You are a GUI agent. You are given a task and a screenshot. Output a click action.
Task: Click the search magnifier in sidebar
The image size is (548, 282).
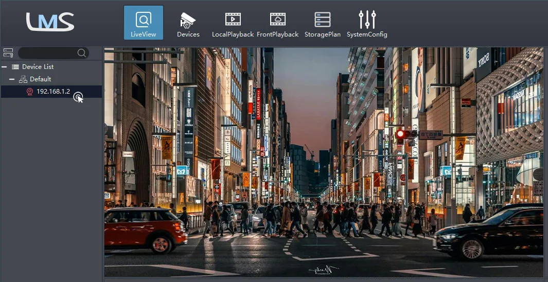(82, 53)
